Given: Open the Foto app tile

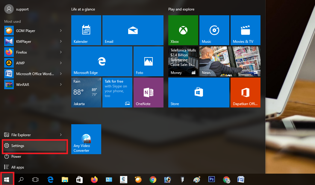Looking at the screenshot, I should pos(148,61).
